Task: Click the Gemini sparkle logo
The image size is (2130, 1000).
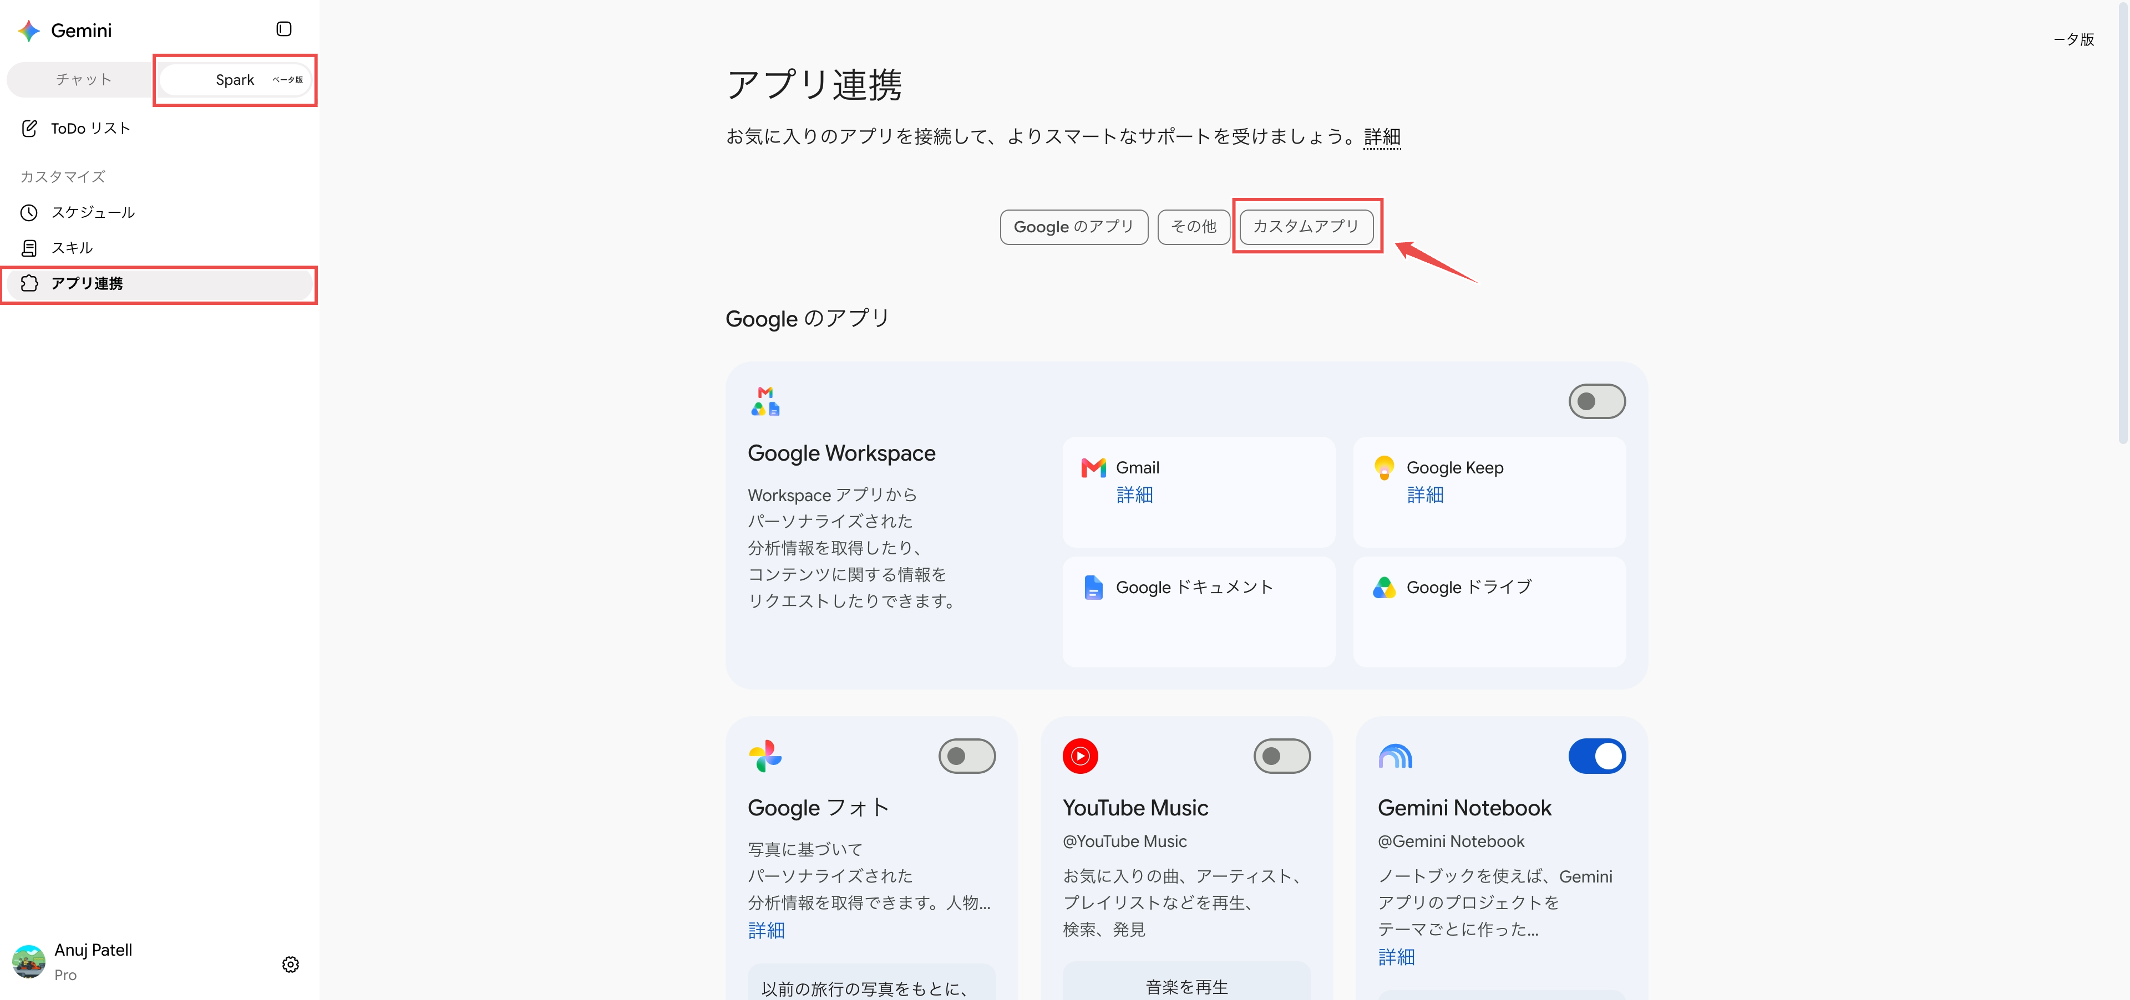Action: [29, 30]
